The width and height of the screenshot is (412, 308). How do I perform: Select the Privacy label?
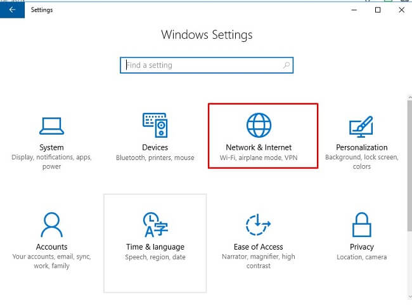point(362,247)
